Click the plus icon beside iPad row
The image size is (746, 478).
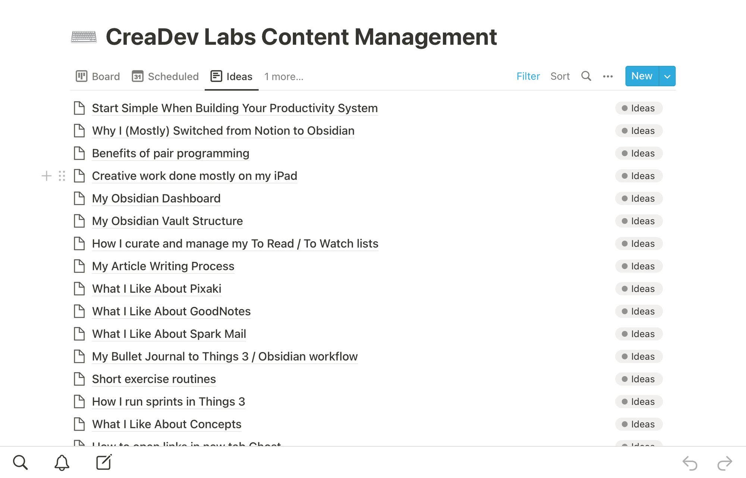click(x=46, y=176)
